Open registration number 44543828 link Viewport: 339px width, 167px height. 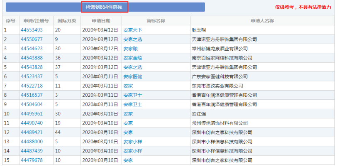pos(32,67)
